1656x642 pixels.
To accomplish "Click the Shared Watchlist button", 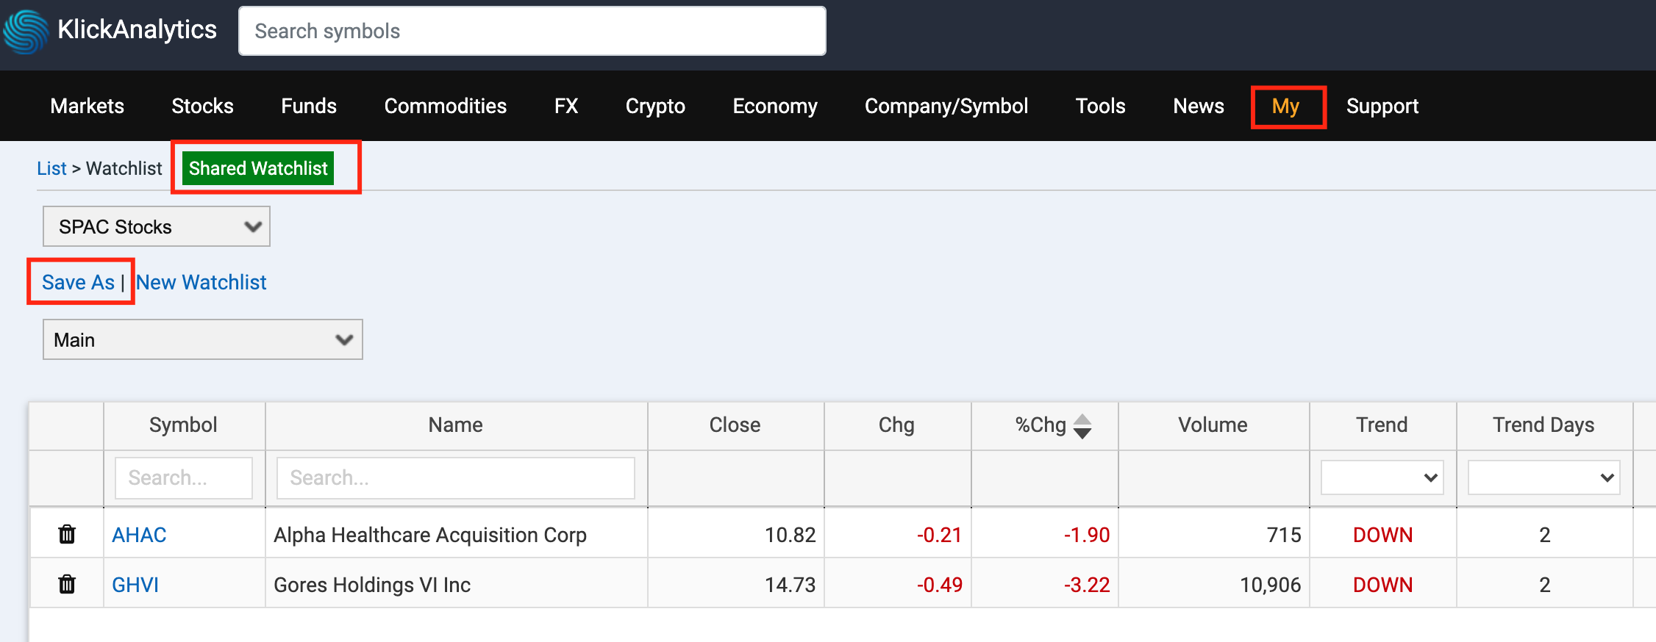I will pyautogui.click(x=258, y=168).
